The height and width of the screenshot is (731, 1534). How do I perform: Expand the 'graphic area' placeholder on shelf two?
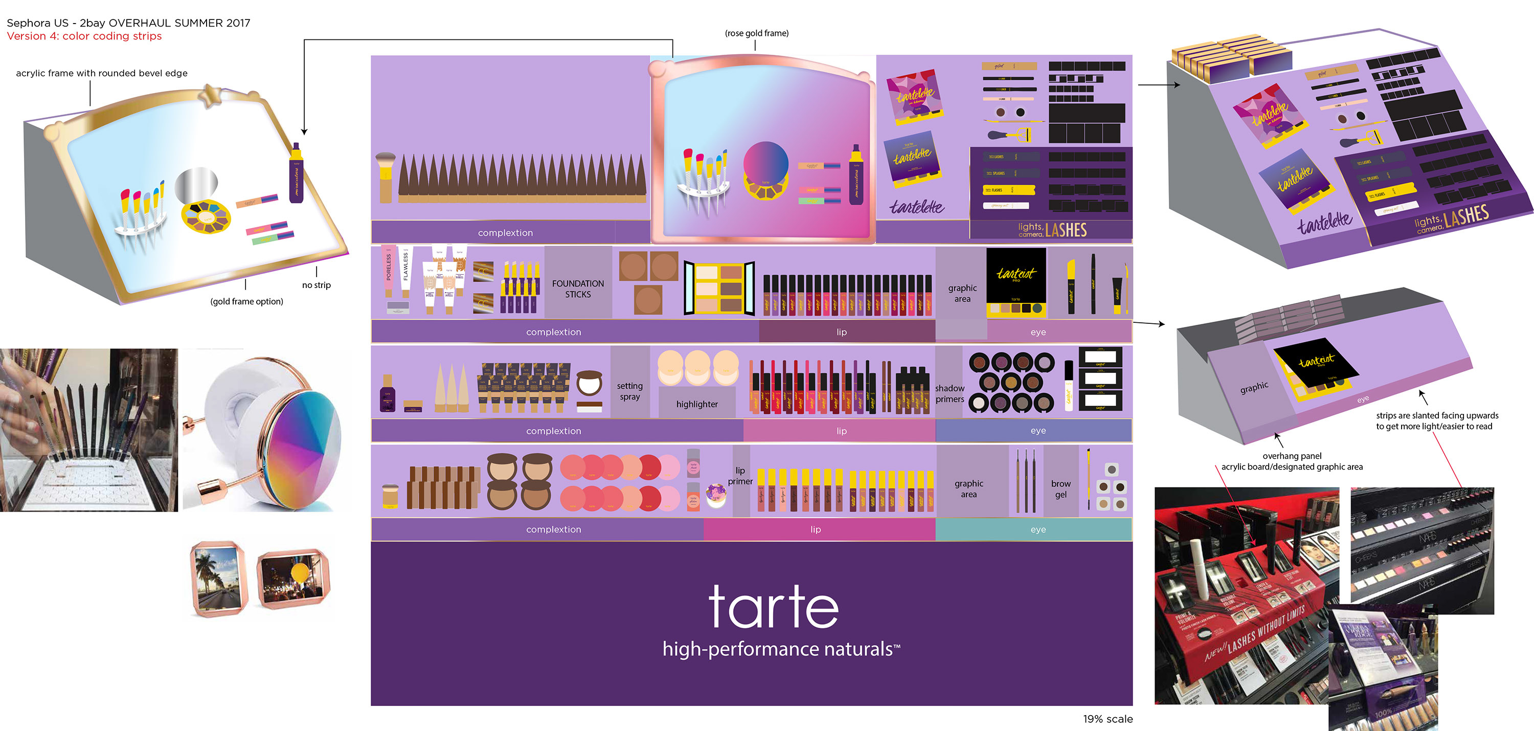click(962, 292)
